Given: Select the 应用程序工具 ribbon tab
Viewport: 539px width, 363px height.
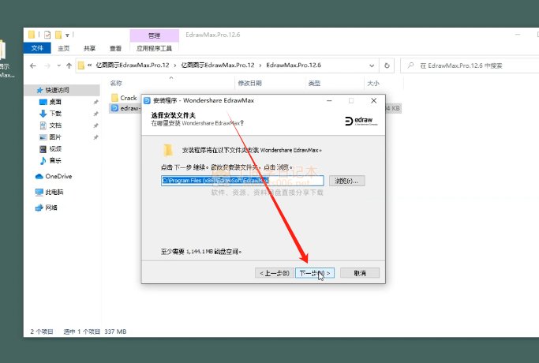Looking at the screenshot, I should click(155, 48).
